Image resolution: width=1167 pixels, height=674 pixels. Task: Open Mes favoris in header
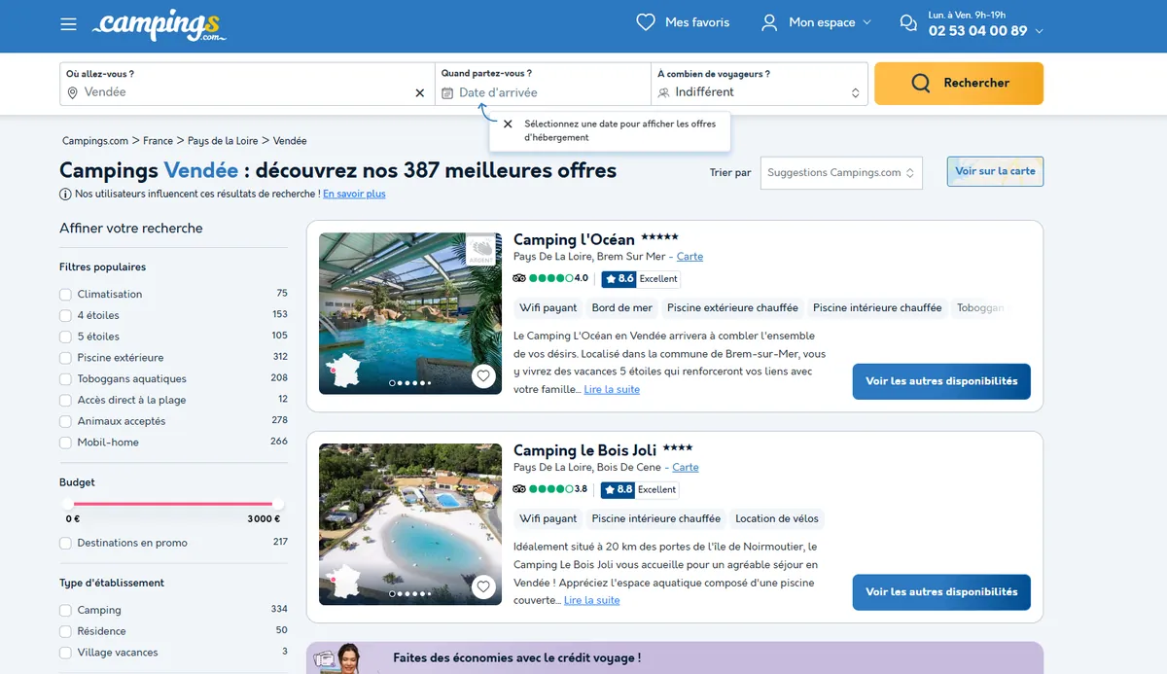[683, 22]
